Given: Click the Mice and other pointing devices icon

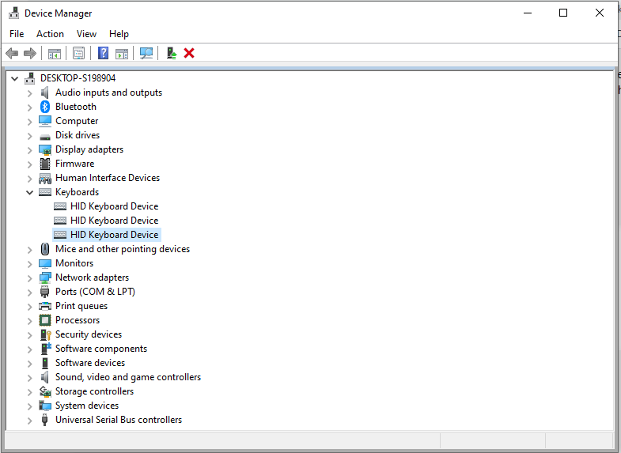Looking at the screenshot, I should click(x=45, y=249).
